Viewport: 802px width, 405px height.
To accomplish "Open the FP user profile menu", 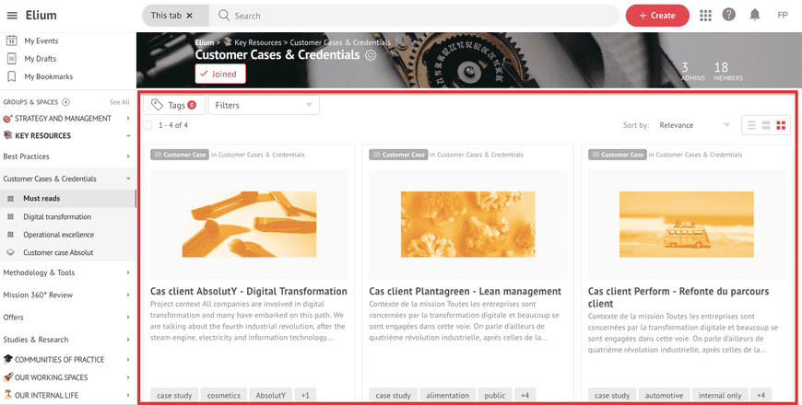I will pos(783,16).
